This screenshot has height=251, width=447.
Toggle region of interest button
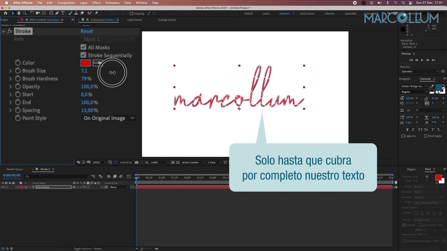(173, 162)
